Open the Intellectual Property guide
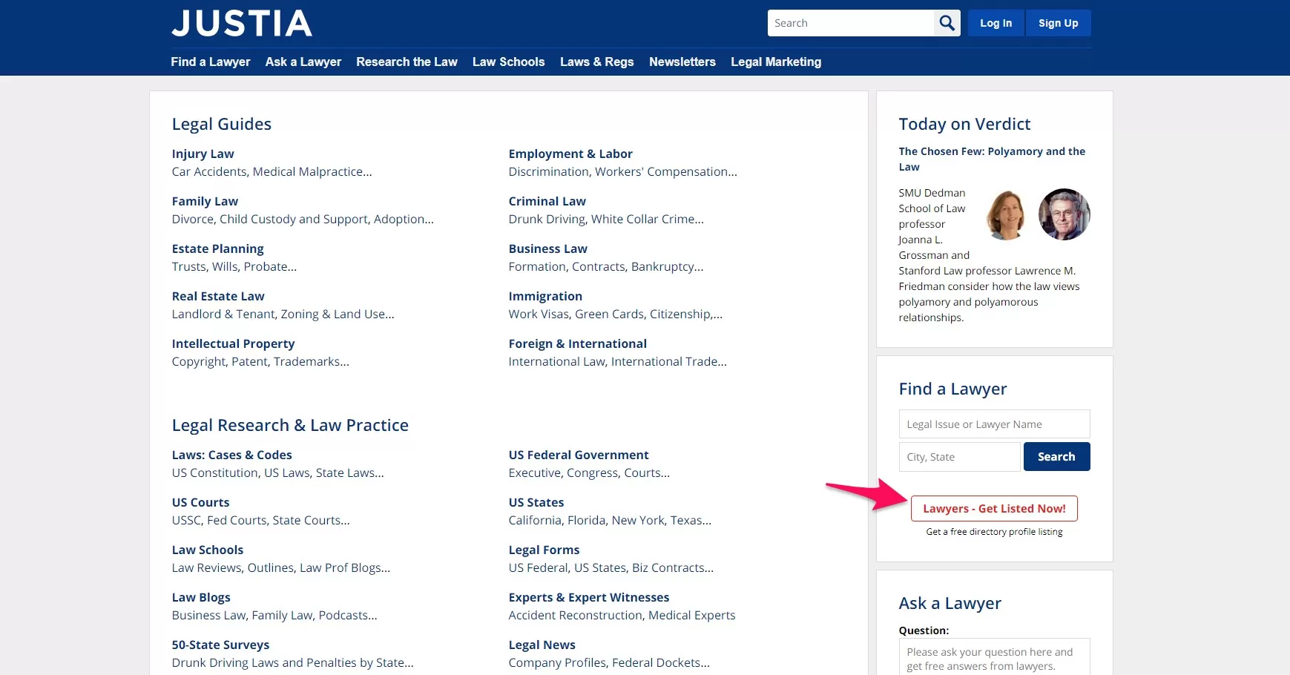The height and width of the screenshot is (675, 1290). coord(233,343)
